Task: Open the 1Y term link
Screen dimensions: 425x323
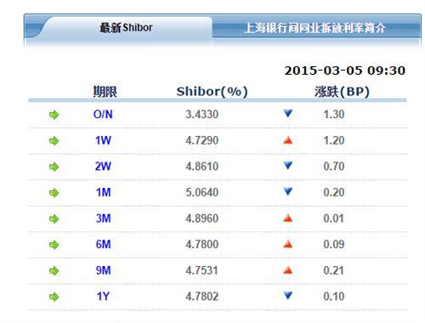Action: (x=103, y=297)
